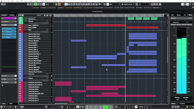Open the Workspaces menu

[48, 1]
